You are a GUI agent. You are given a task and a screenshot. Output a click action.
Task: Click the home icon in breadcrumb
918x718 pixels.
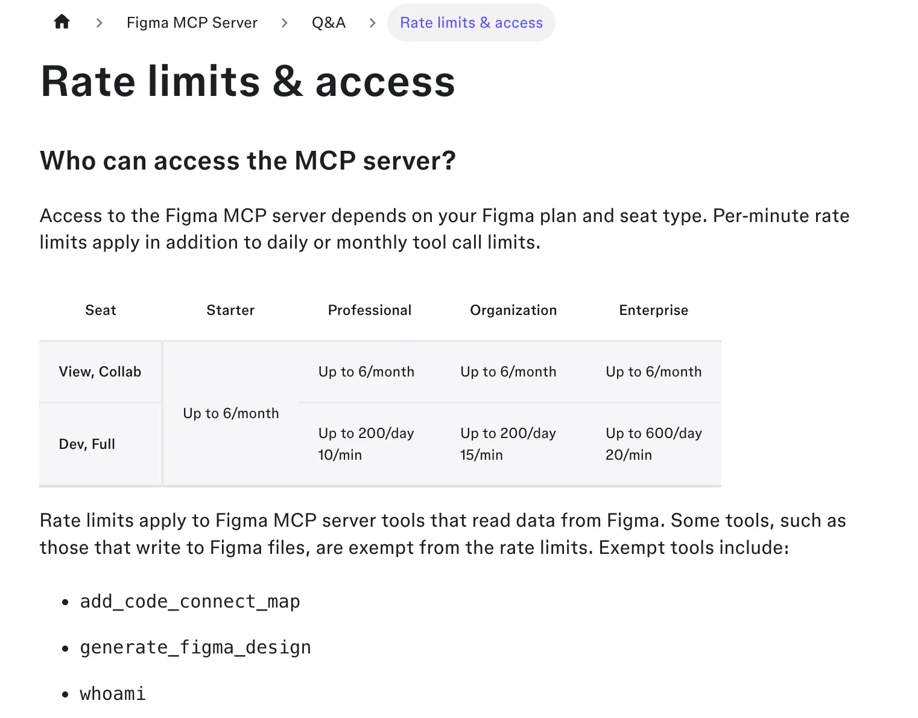click(x=62, y=22)
